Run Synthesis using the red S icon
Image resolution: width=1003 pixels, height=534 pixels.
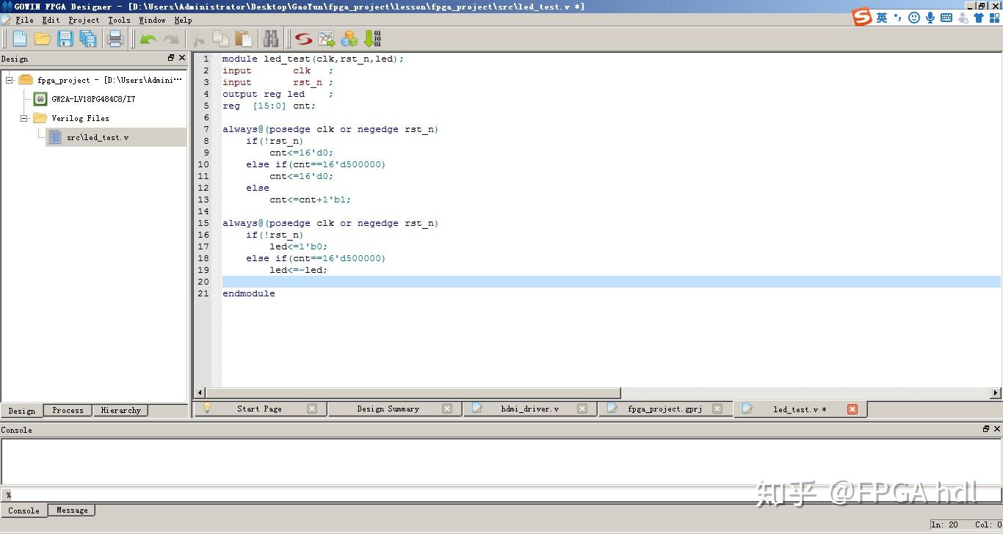[303, 39]
